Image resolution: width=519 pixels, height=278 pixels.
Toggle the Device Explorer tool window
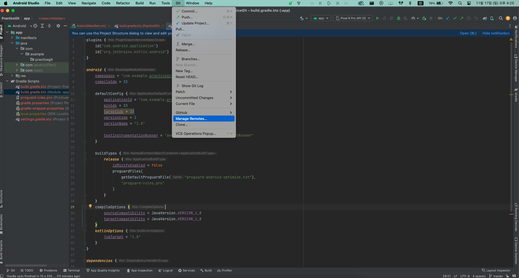click(516, 251)
